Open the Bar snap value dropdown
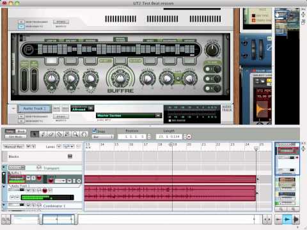The image size is (307, 230). point(103,137)
